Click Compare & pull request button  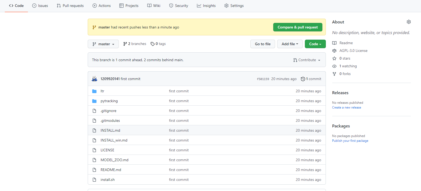298,27
